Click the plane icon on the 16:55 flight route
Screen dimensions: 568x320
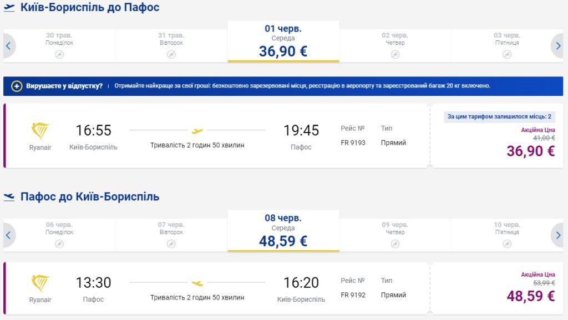pyautogui.click(x=197, y=131)
